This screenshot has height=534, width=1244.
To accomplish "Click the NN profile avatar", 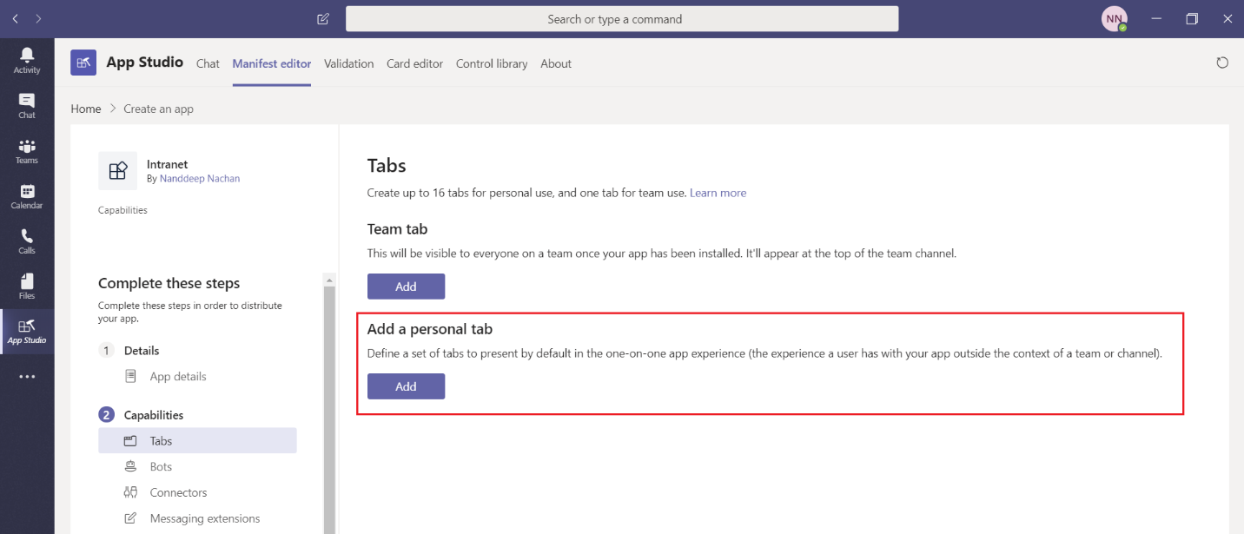I will point(1114,19).
